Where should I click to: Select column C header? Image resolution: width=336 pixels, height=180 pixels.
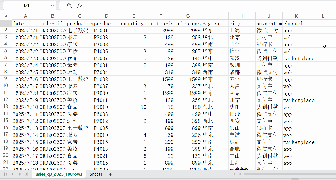coord(79,16)
